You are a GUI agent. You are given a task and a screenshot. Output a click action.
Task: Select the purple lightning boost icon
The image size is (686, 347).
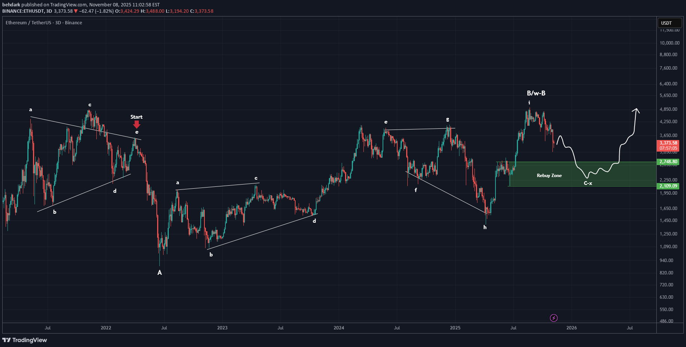click(x=553, y=318)
